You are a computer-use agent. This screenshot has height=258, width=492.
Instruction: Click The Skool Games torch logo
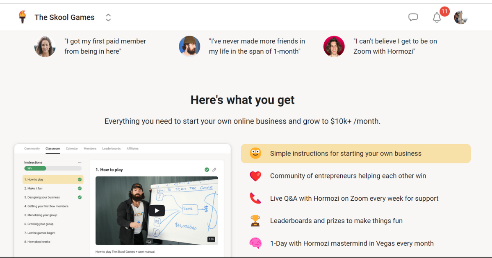pos(23,17)
